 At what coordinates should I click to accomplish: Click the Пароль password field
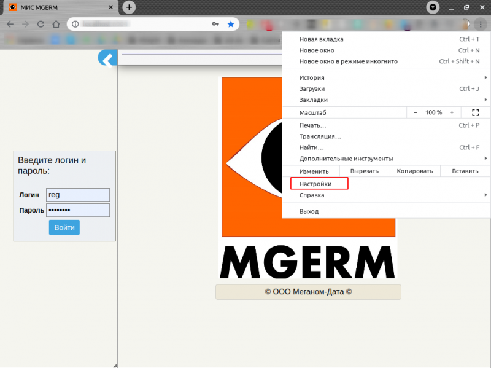[77, 210]
